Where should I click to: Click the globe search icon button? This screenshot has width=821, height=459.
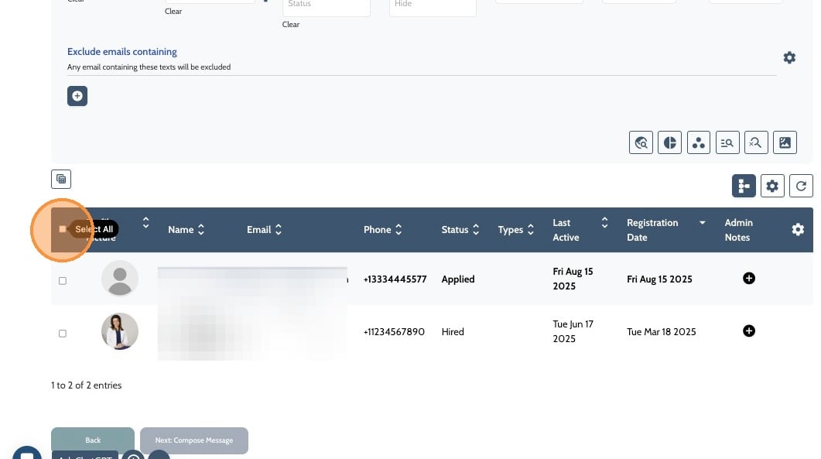tap(641, 142)
